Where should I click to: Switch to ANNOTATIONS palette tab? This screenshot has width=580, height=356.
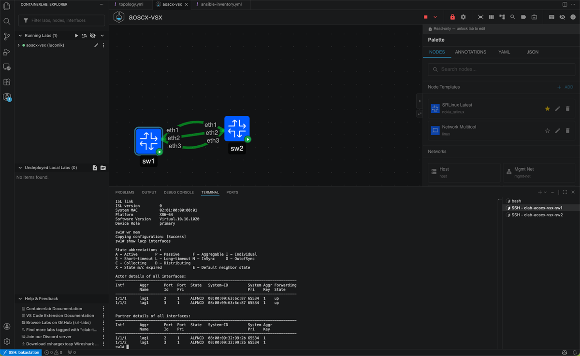[x=470, y=52]
